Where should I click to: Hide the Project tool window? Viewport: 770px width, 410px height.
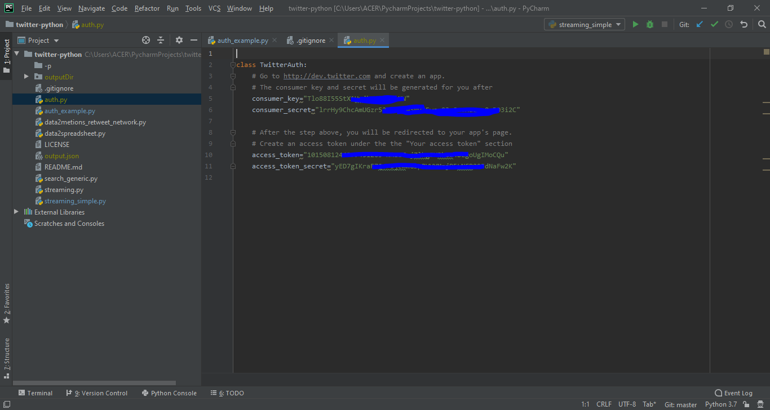point(194,40)
